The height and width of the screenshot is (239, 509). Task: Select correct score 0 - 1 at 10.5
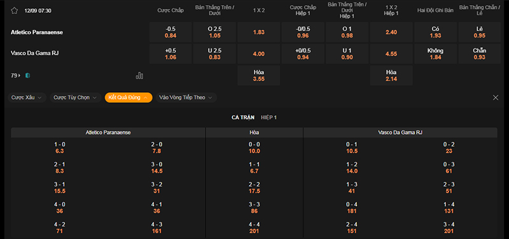(352, 147)
